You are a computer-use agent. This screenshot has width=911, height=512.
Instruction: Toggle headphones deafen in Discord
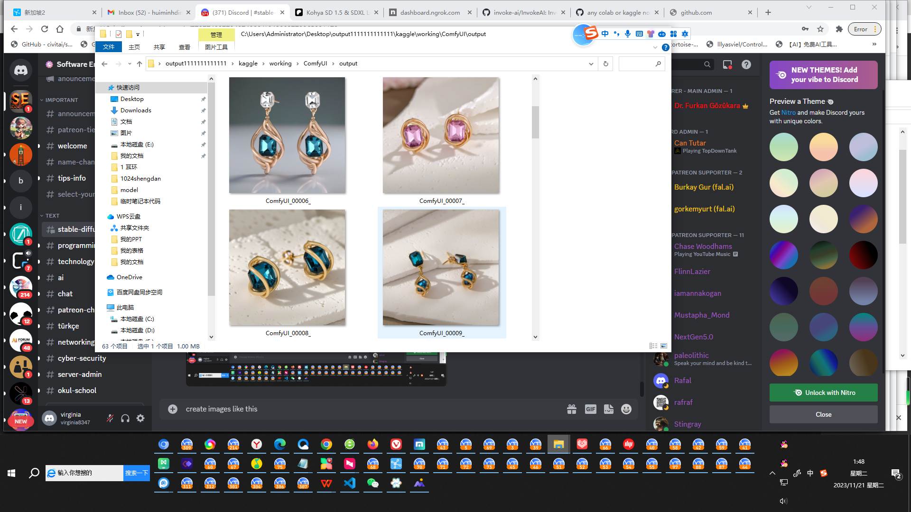(x=125, y=418)
